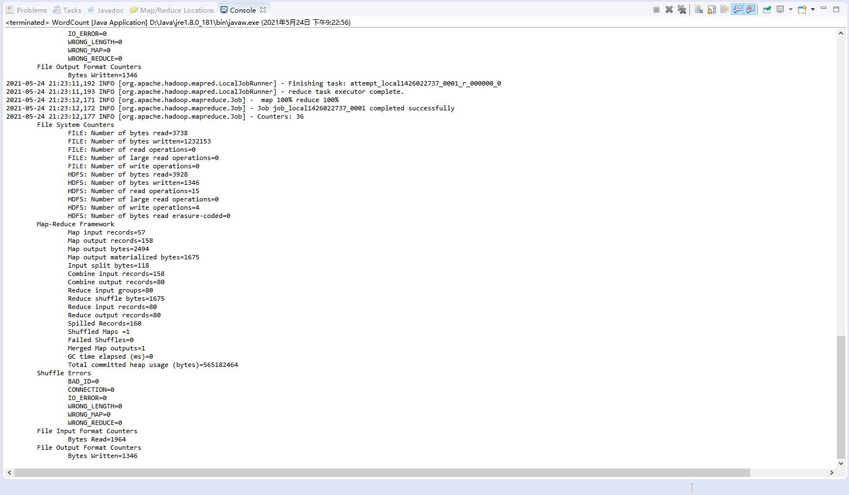
Task: Click Remove All Terminated Launches icon
Action: point(682,9)
